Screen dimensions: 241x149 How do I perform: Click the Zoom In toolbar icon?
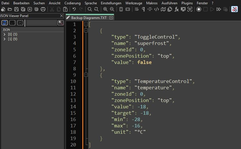point(105,9)
